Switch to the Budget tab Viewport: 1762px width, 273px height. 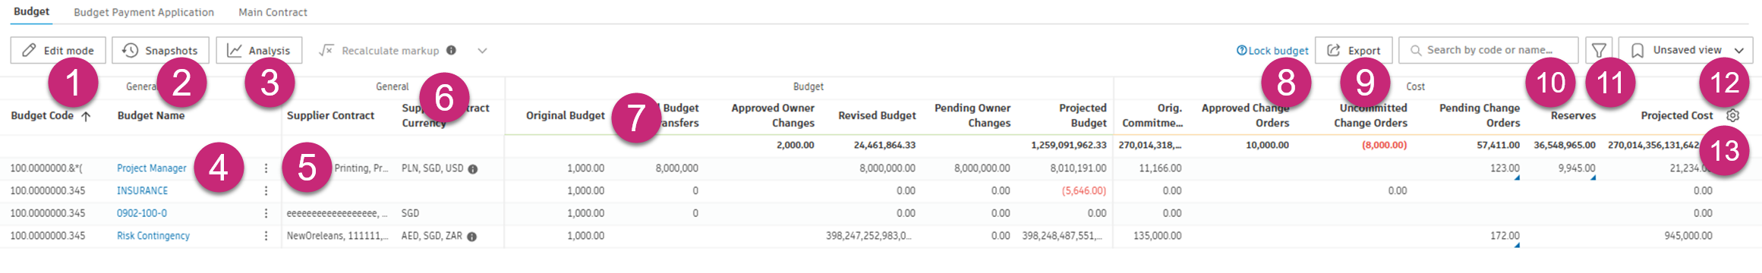point(31,12)
